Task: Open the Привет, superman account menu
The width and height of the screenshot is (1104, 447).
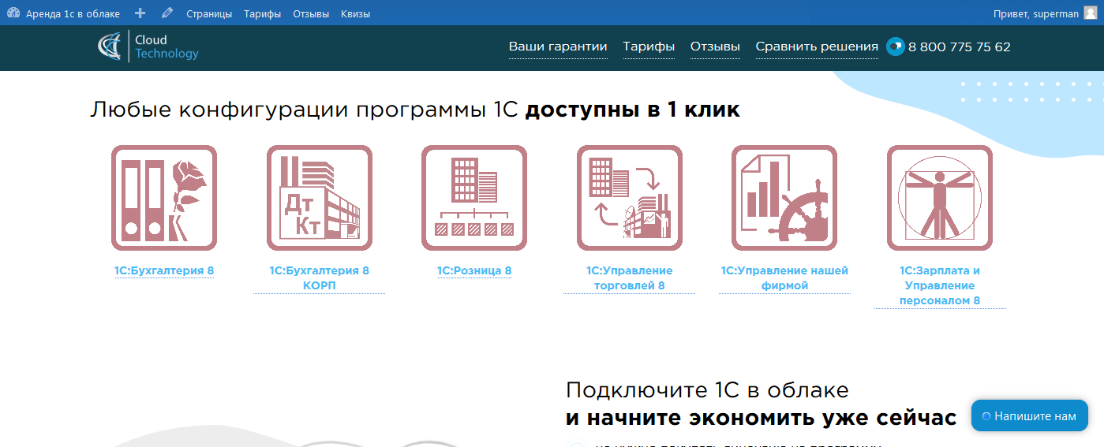Action: (1037, 13)
